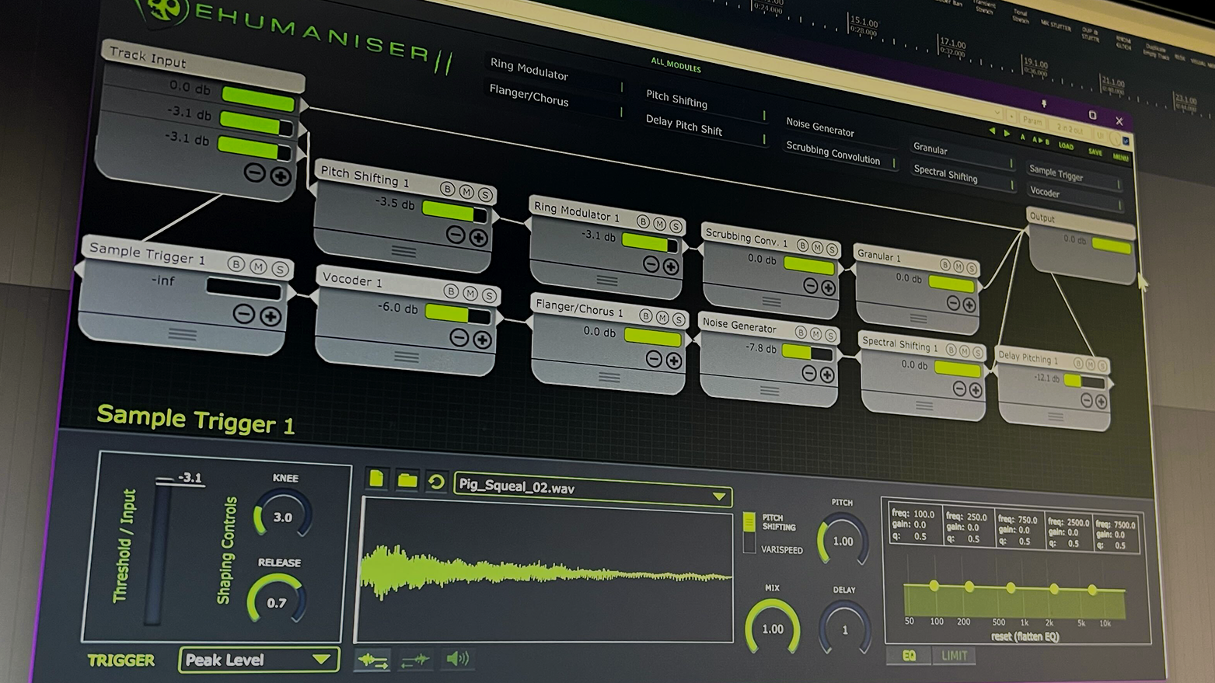Image resolution: width=1215 pixels, height=683 pixels.
Task: Click the Vocoder 1 level bar
Action: [x=458, y=315]
